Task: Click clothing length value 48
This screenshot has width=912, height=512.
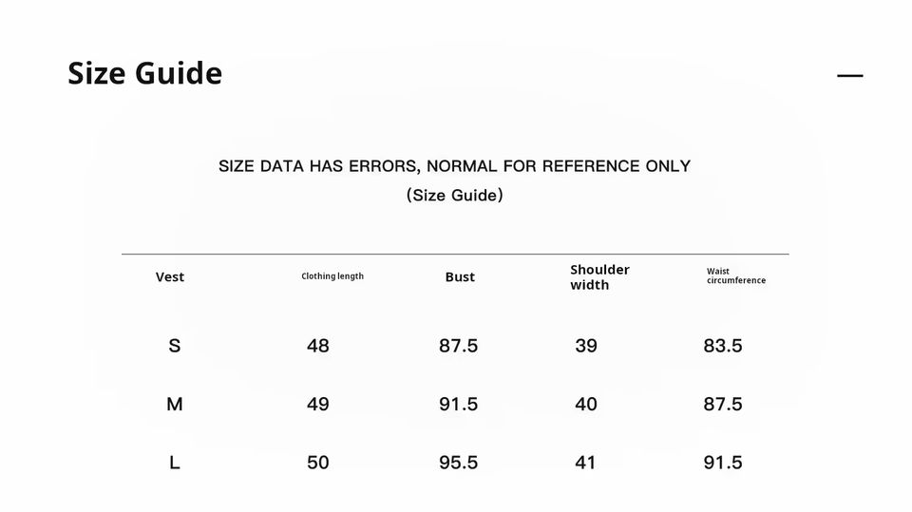Action: (318, 347)
